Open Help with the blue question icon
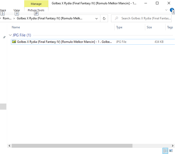175x154 pixels. pos(172,10)
